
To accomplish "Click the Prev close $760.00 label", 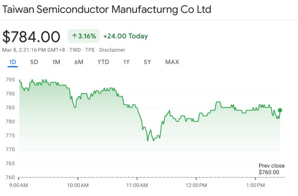I will tap(271, 169).
